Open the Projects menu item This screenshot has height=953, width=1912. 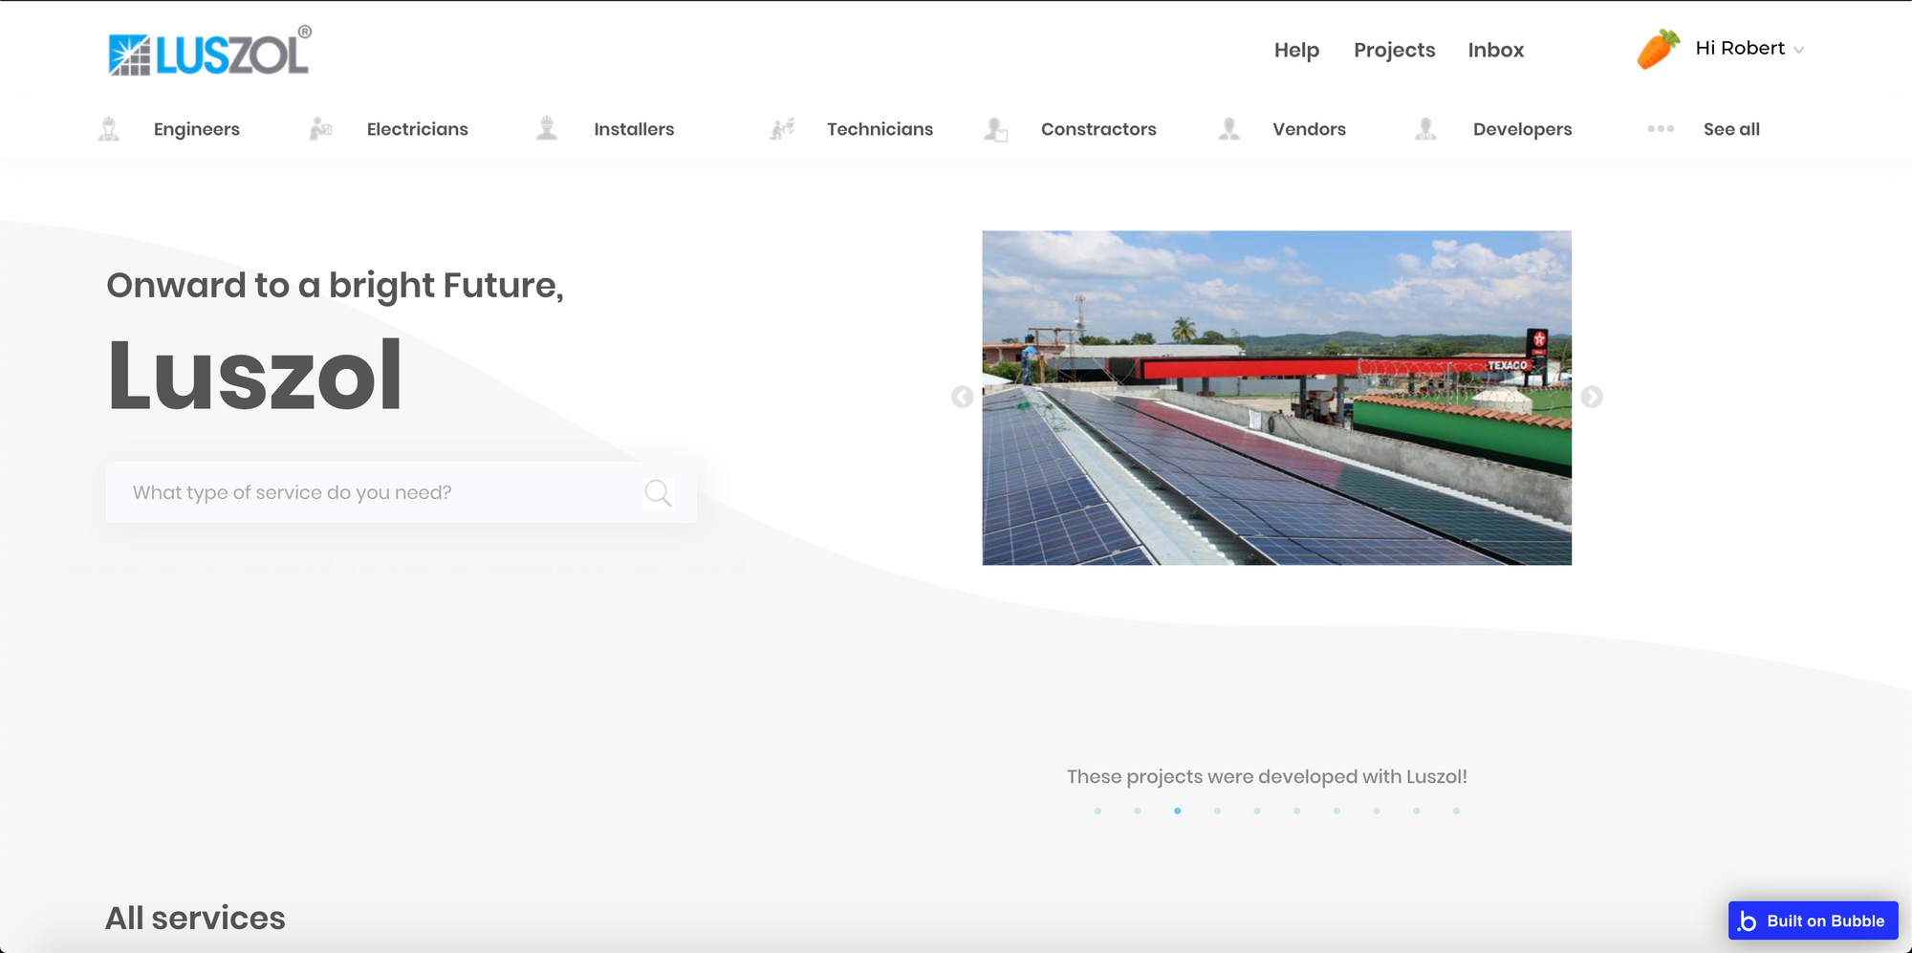(x=1394, y=50)
